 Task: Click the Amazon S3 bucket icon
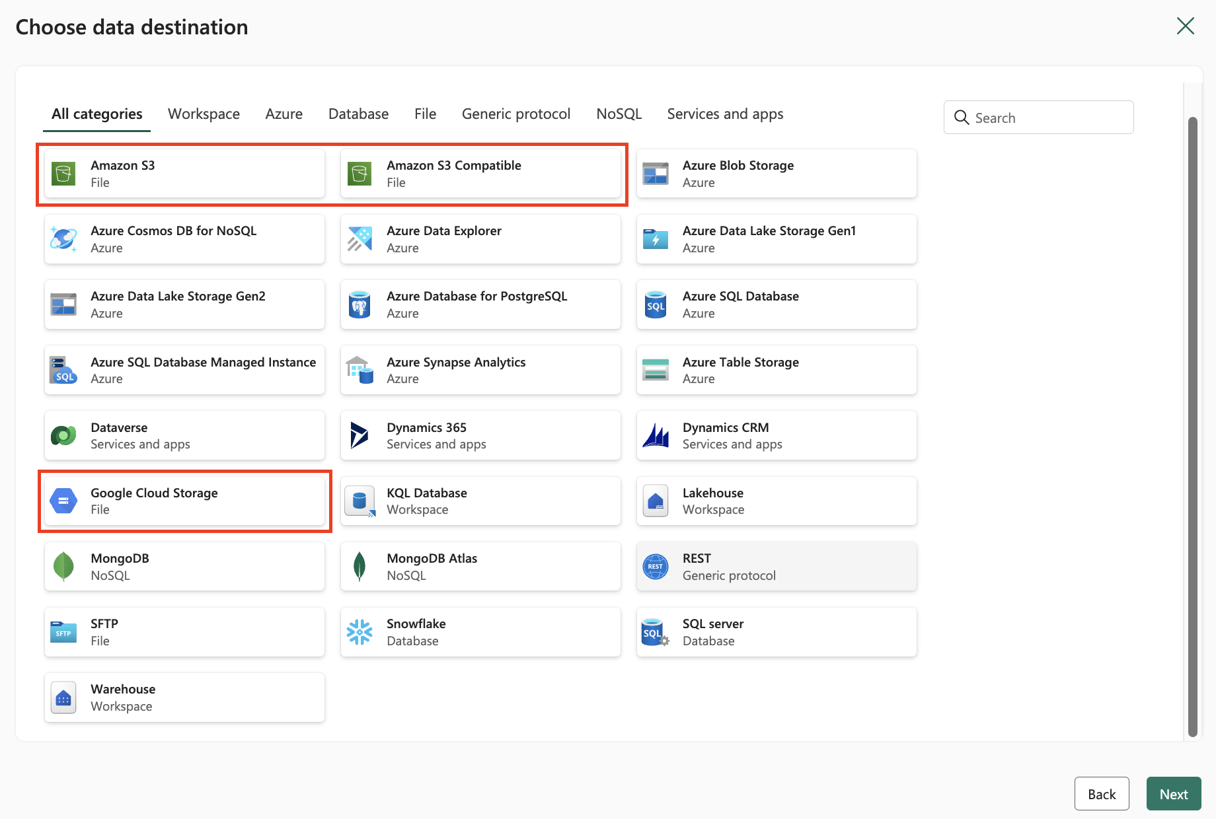[x=63, y=174]
